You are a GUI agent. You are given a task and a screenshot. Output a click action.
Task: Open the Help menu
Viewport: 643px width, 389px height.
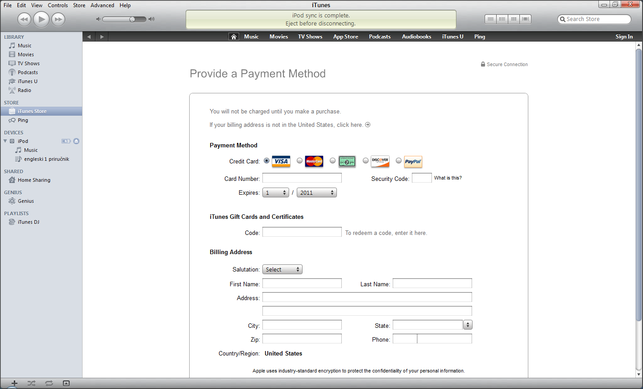[125, 5]
